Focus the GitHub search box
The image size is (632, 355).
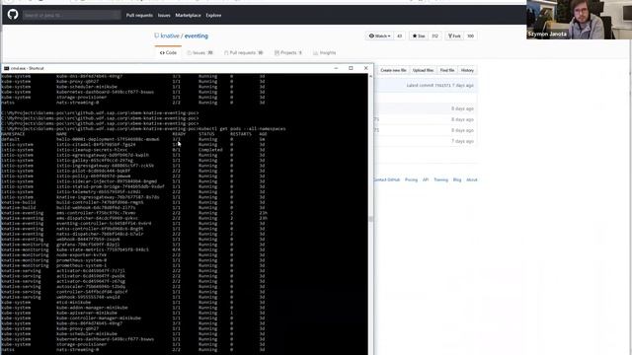(71, 16)
